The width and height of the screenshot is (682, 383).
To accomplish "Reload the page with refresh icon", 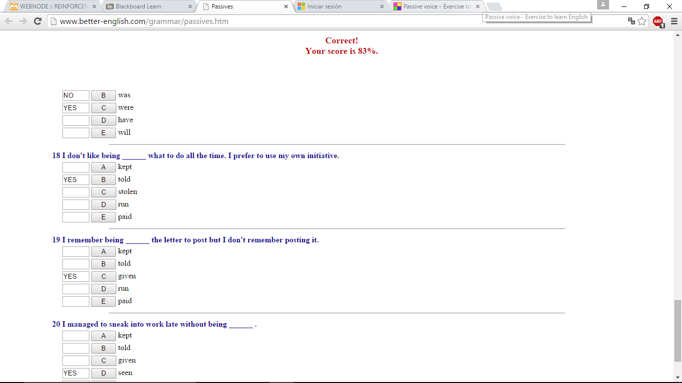I will coord(37,21).
